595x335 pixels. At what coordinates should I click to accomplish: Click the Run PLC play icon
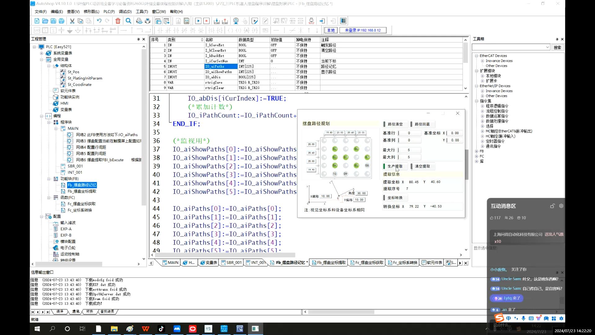point(198,21)
